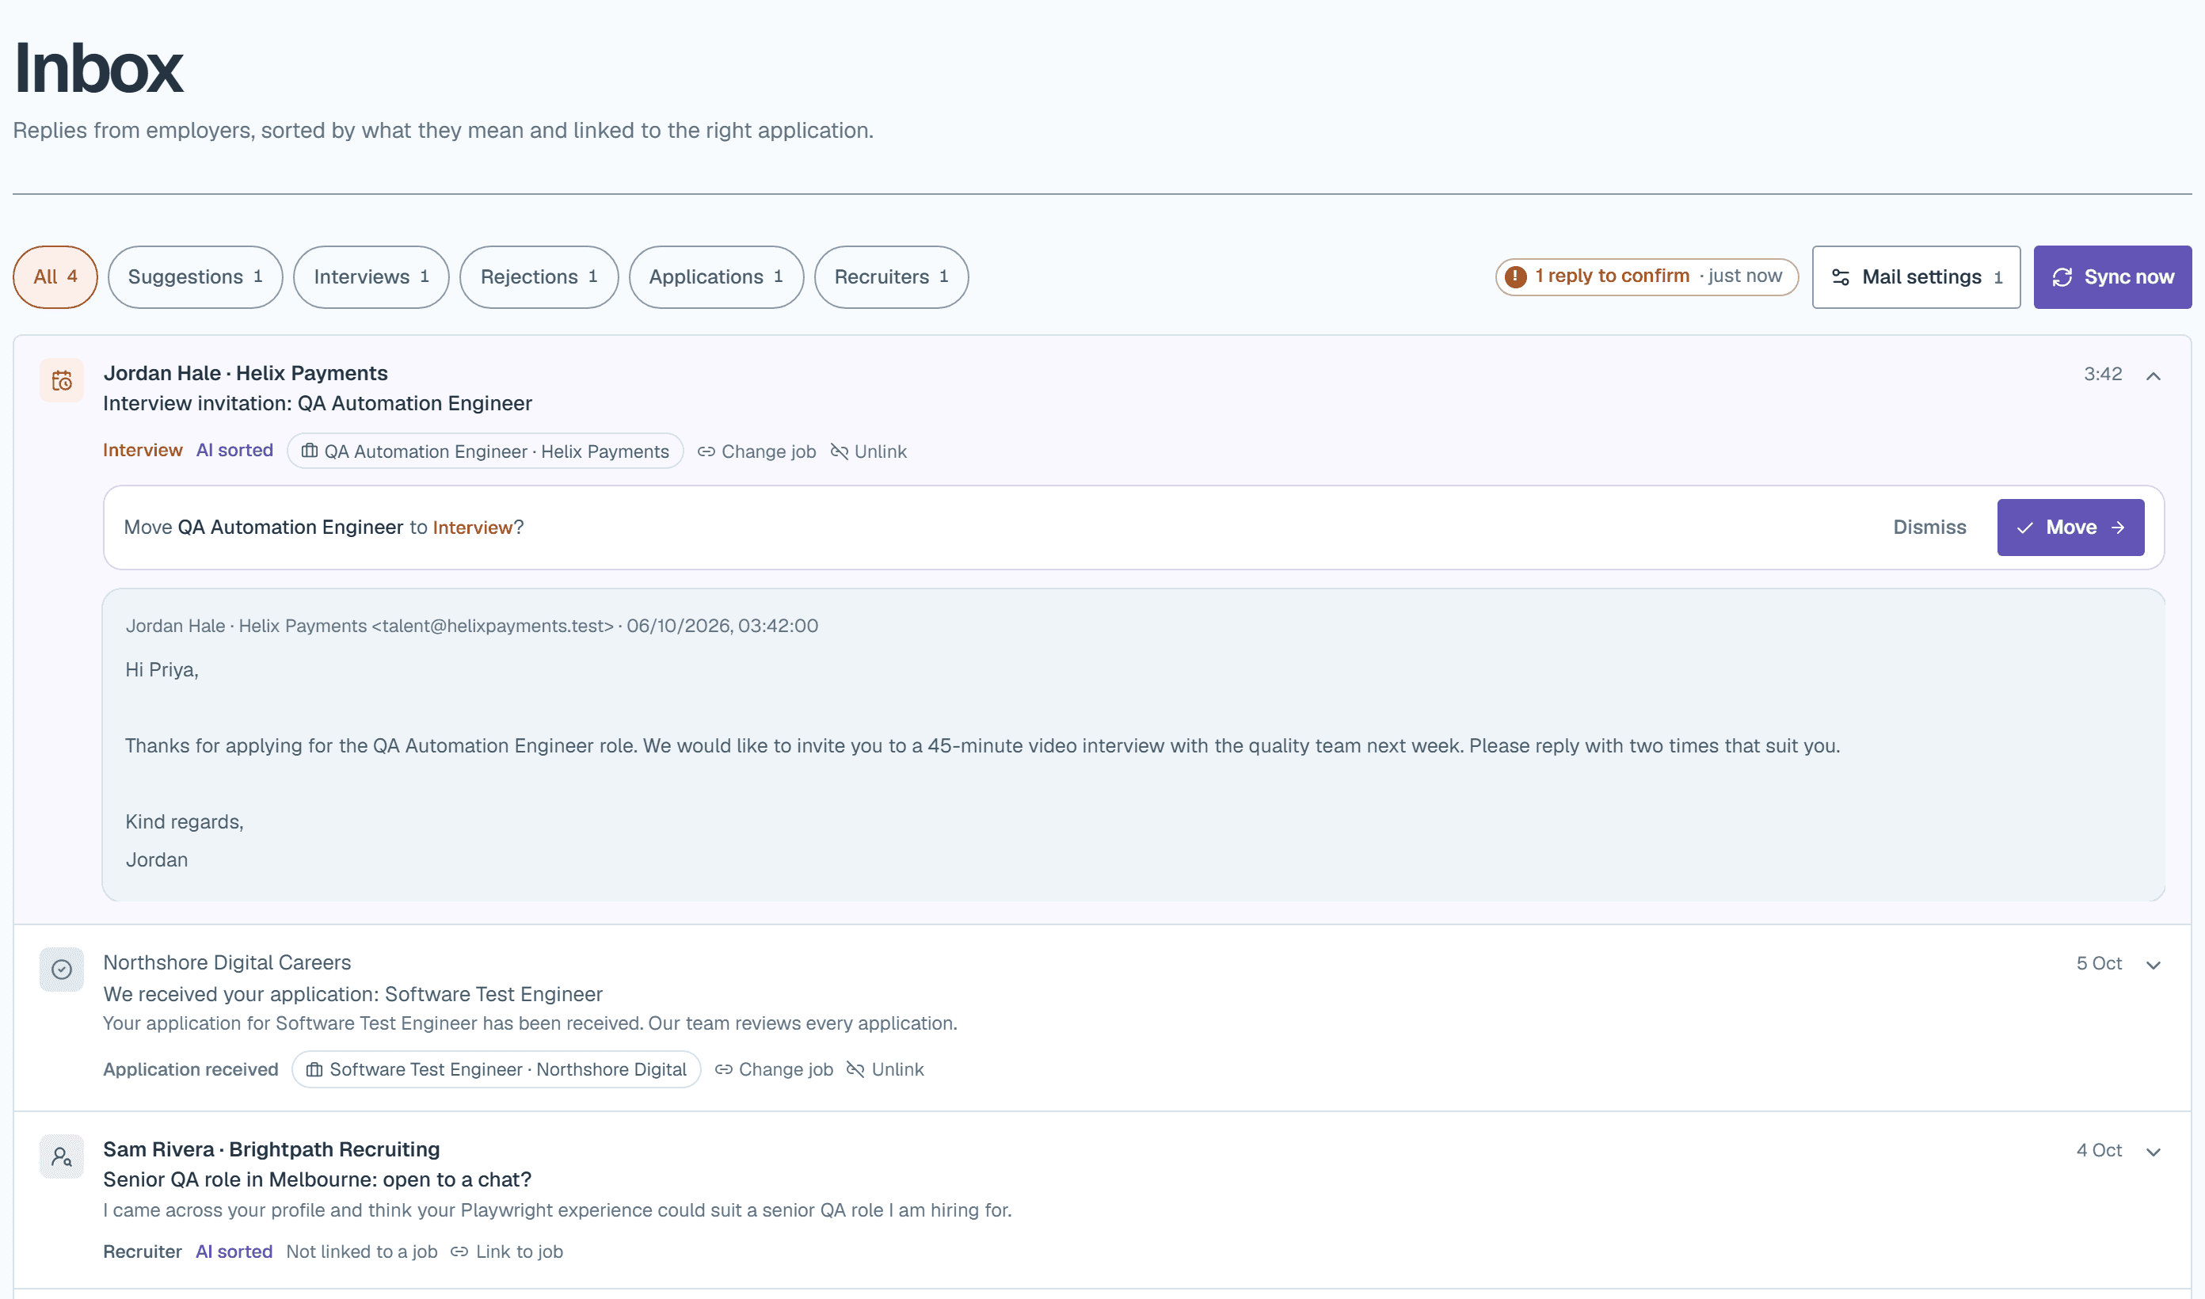Unlink the QA Automation Engineer job
Image resolution: width=2205 pixels, height=1299 pixels.
click(x=869, y=451)
